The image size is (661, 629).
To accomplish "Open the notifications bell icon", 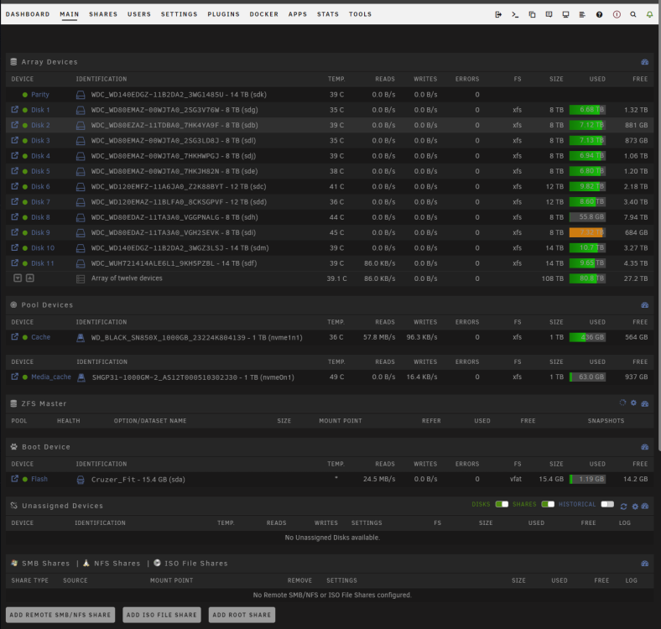I will coord(649,14).
